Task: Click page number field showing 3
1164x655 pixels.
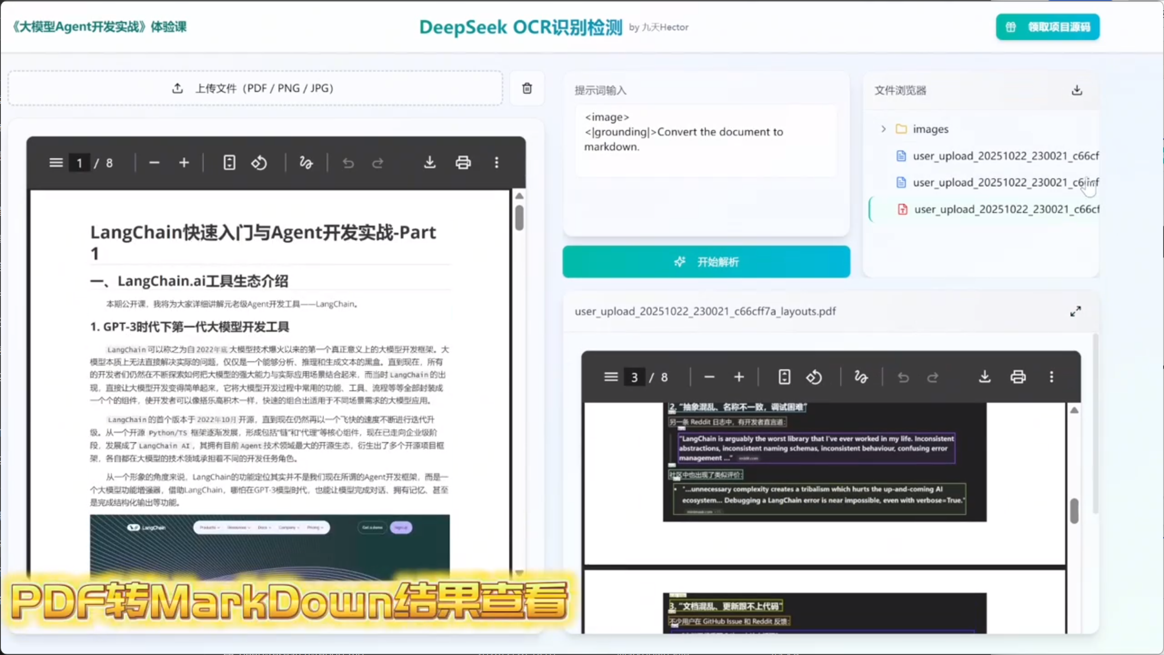Action: [x=634, y=377]
